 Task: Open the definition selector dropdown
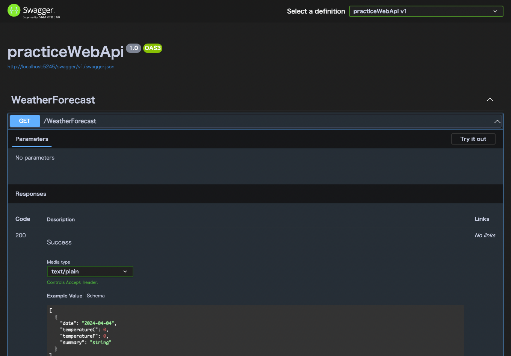click(426, 11)
